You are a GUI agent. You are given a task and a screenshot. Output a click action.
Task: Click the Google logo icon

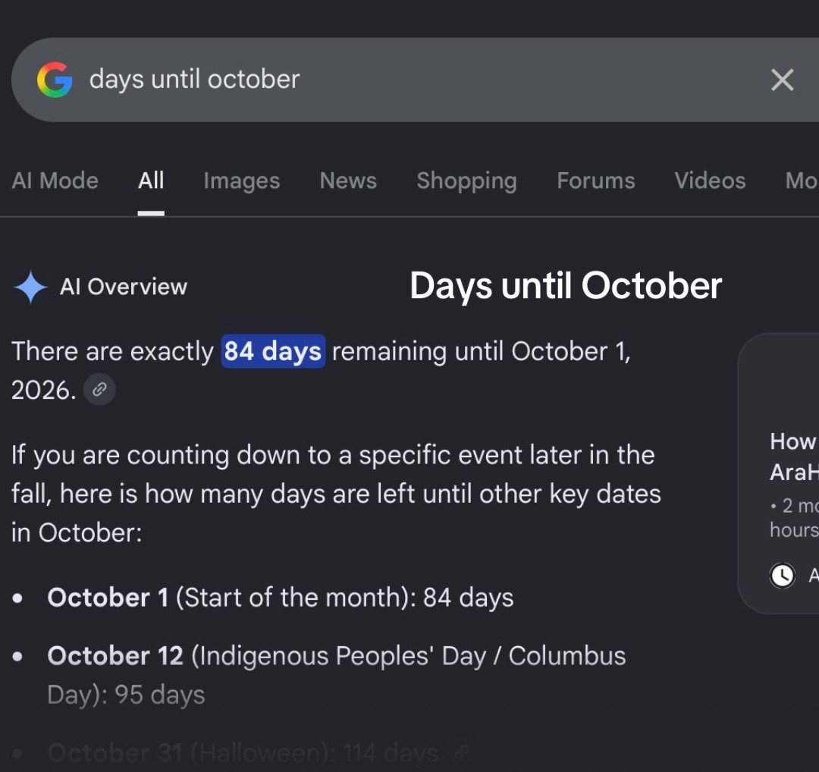coord(55,80)
